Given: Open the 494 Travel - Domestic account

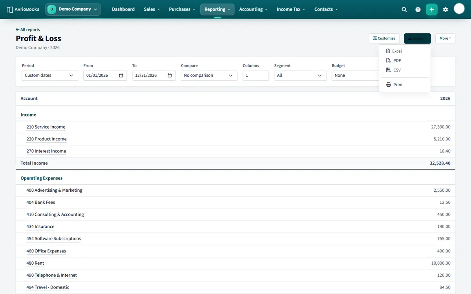Looking at the screenshot, I should pyautogui.click(x=48, y=288).
